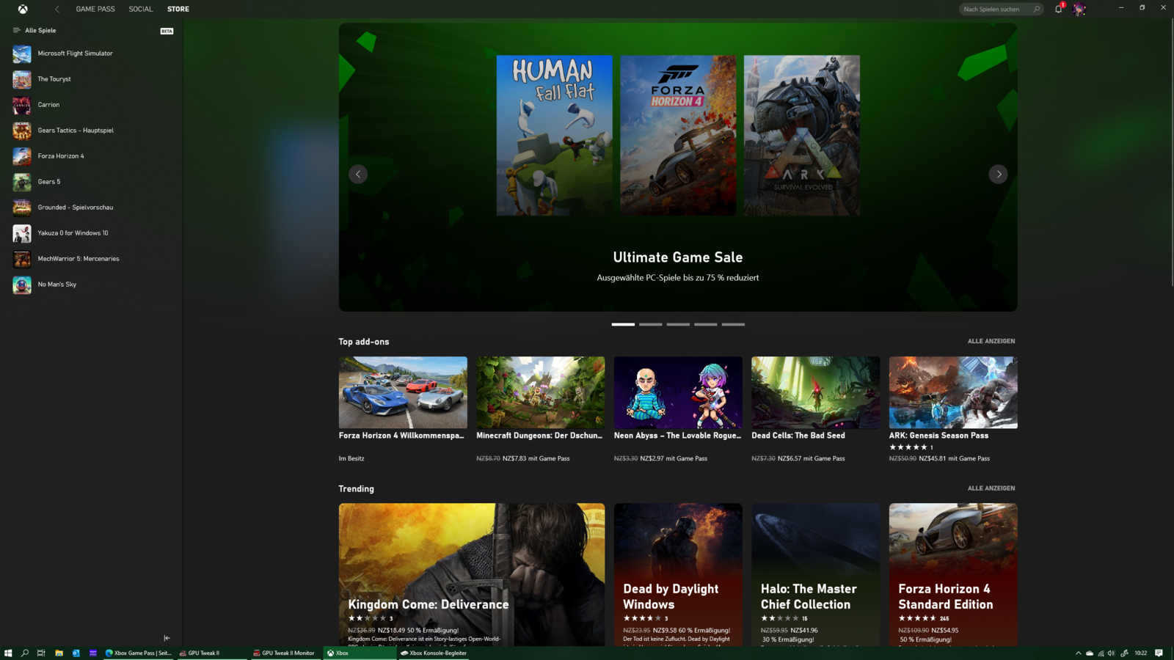This screenshot has width=1174, height=660.
Task: Open the Forza Horizon 4 Willkommenspaket add-on
Action: [403, 409]
